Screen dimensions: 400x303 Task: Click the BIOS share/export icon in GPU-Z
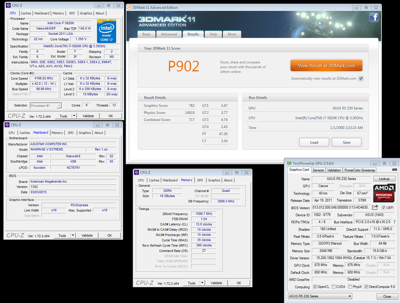click(x=375, y=207)
